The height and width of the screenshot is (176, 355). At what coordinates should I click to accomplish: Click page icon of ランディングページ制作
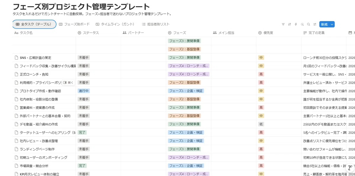[17, 149]
